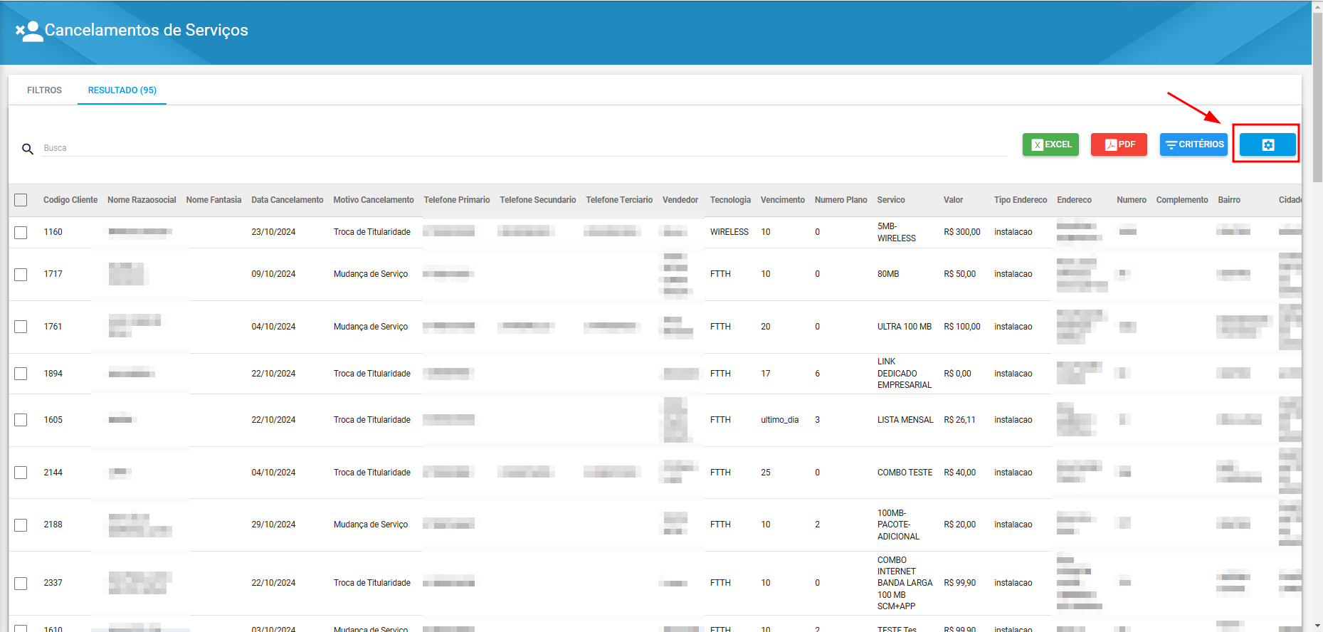Sort by Nome Fantasia column header
Screen dimensions: 1323x632
click(214, 200)
